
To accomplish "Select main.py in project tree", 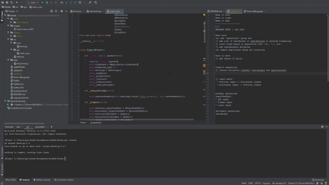I will 20,57.
